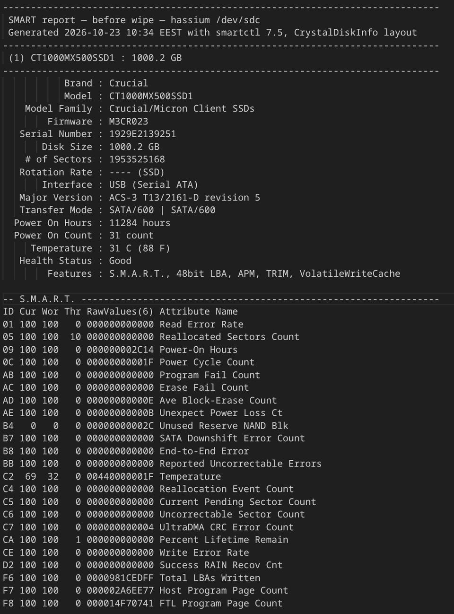Click the Unused Reserve NAND Blk row
The width and height of the screenshot is (454, 614).
coord(145,426)
